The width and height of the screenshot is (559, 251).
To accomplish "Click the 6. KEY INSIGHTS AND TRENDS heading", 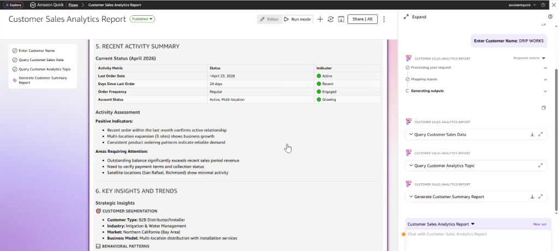I will pyautogui.click(x=136, y=191).
